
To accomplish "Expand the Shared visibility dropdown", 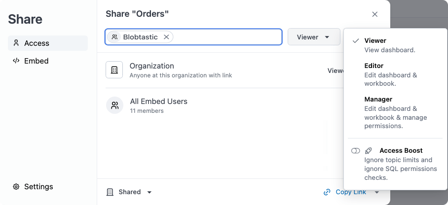I will [149, 192].
